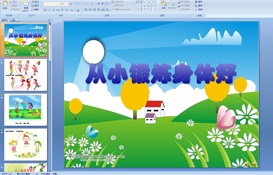Toggle Strikethrough (abc) formatting
Screen dimensions: 273x175
[x=58, y=10]
